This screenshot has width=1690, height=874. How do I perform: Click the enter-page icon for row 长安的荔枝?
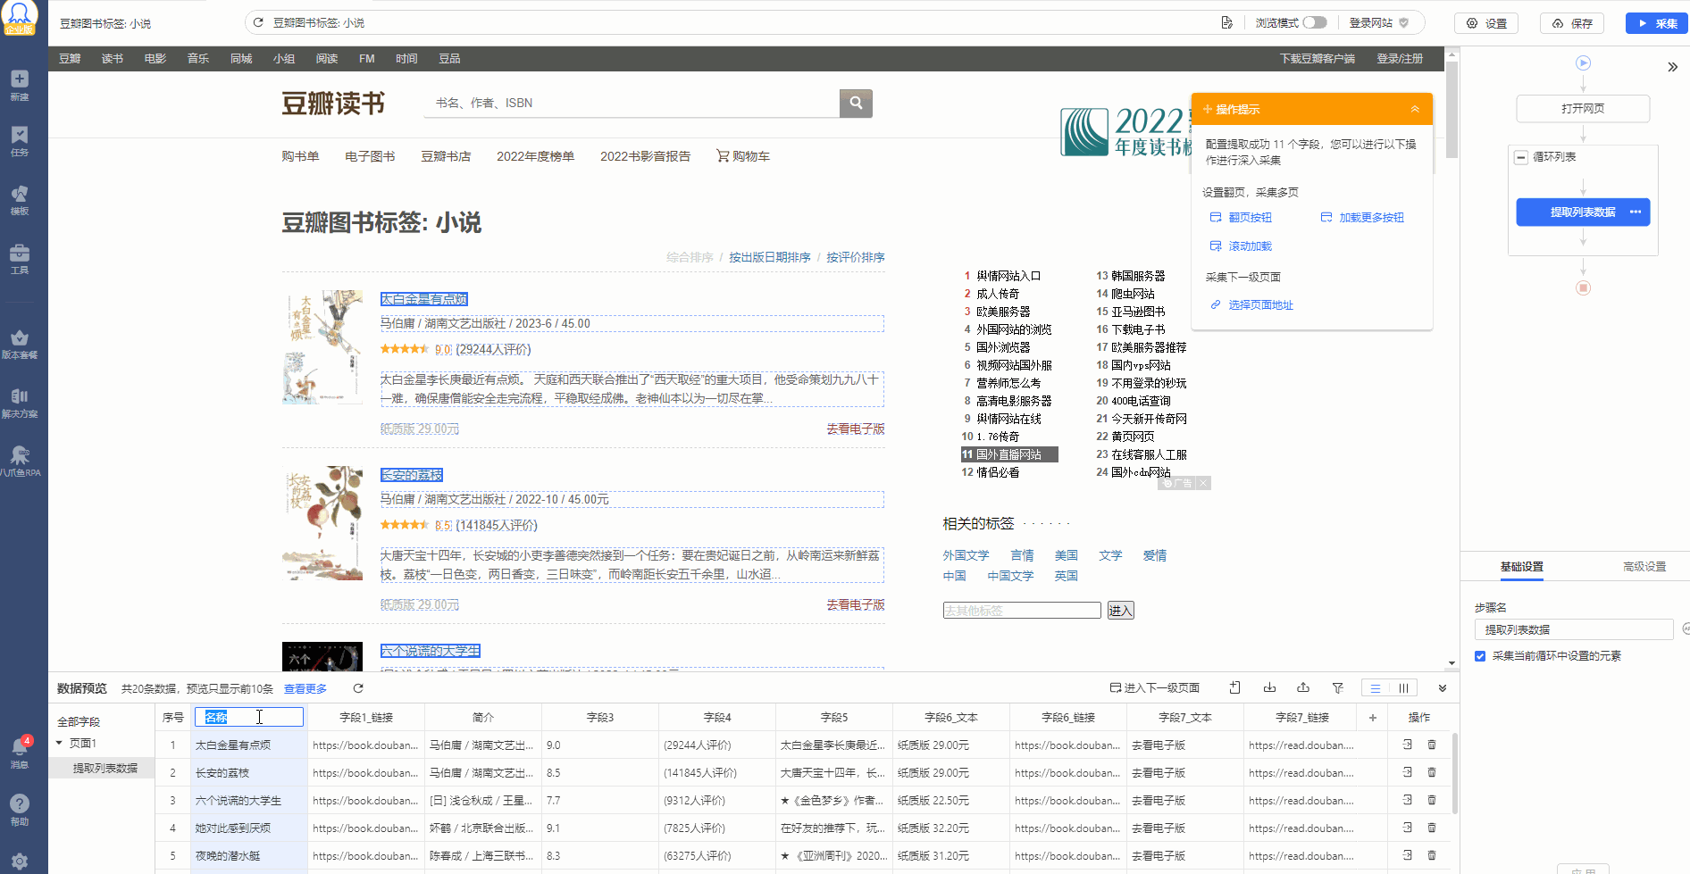[1408, 772]
